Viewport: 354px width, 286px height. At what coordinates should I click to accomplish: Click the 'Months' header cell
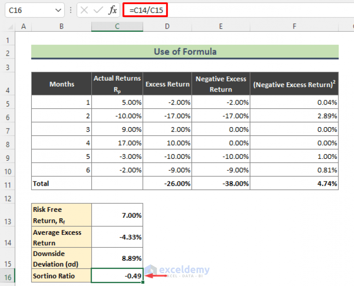61,84
